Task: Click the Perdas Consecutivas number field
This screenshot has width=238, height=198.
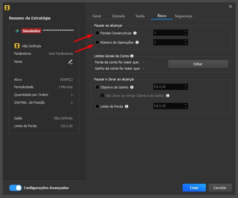Action: pos(171,32)
